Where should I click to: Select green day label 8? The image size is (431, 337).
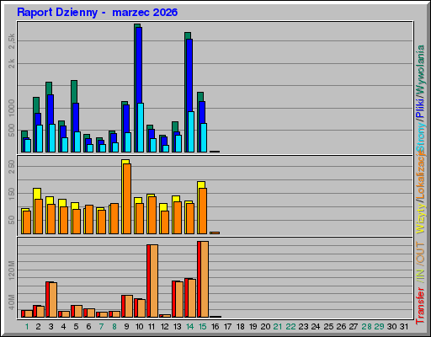tap(114, 327)
